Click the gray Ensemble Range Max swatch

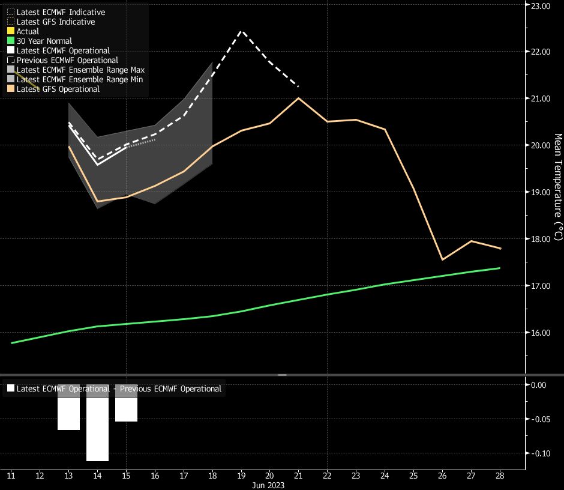[x=11, y=70]
